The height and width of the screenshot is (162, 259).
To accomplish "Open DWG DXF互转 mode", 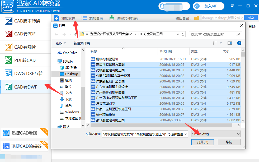I will pyautogui.click(x=25, y=73).
